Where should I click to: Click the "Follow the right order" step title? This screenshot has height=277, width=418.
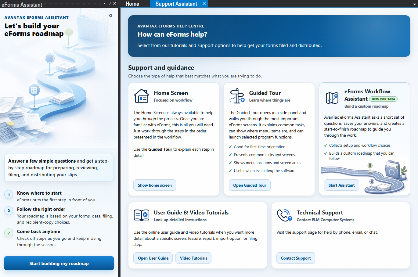(x=41, y=209)
